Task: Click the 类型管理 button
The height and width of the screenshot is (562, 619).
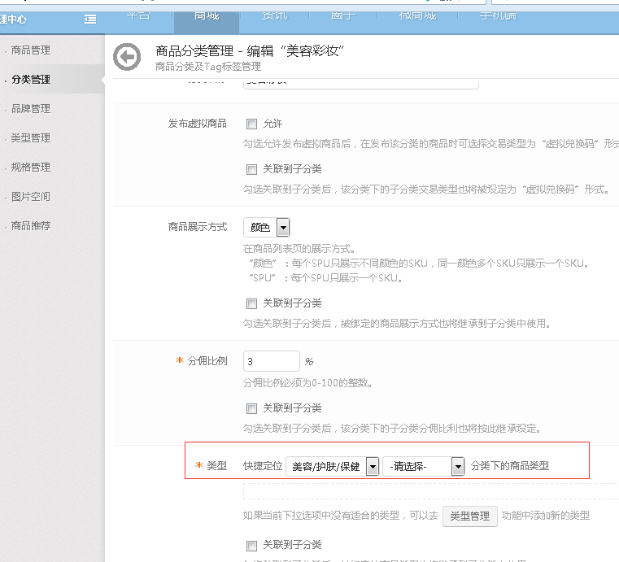Action: [x=470, y=516]
